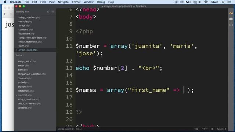Open arrays.php in demo tree
The image size is (235, 132).
coord(23,66)
